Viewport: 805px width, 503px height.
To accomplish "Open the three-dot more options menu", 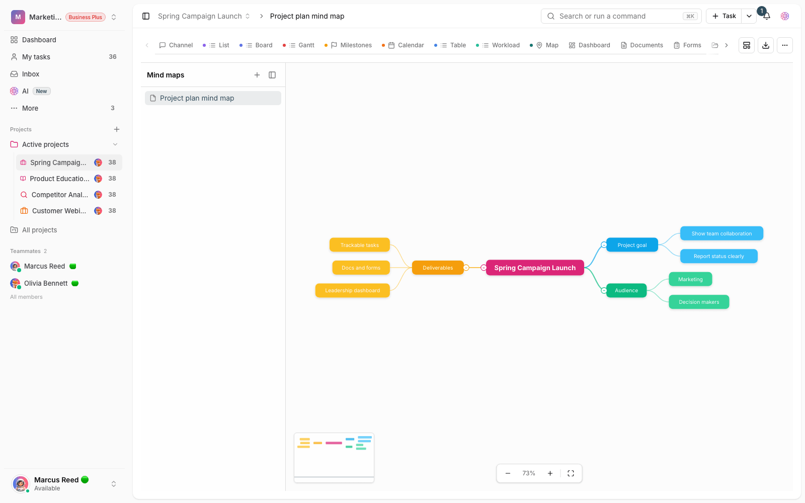I will [785, 45].
